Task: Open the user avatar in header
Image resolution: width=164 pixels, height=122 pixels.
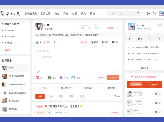Action: [162, 14]
